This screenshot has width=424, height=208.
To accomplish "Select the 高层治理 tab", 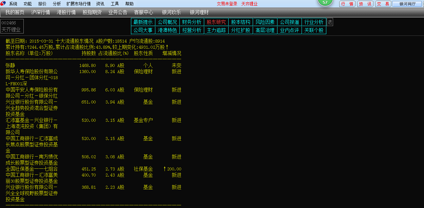I will [x=265, y=30].
